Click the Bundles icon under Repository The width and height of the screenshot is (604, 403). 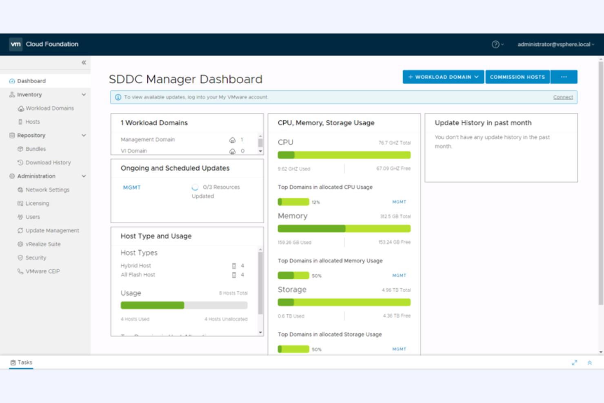coord(21,149)
